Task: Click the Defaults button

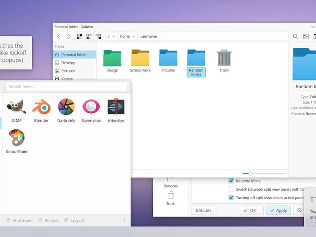Action: point(203,210)
